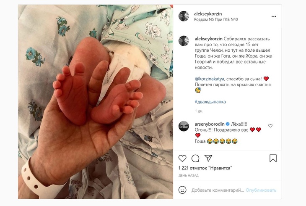This screenshot has width=306, height=206.
Task: Open the @korzinakatya mention
Action: click(210, 79)
